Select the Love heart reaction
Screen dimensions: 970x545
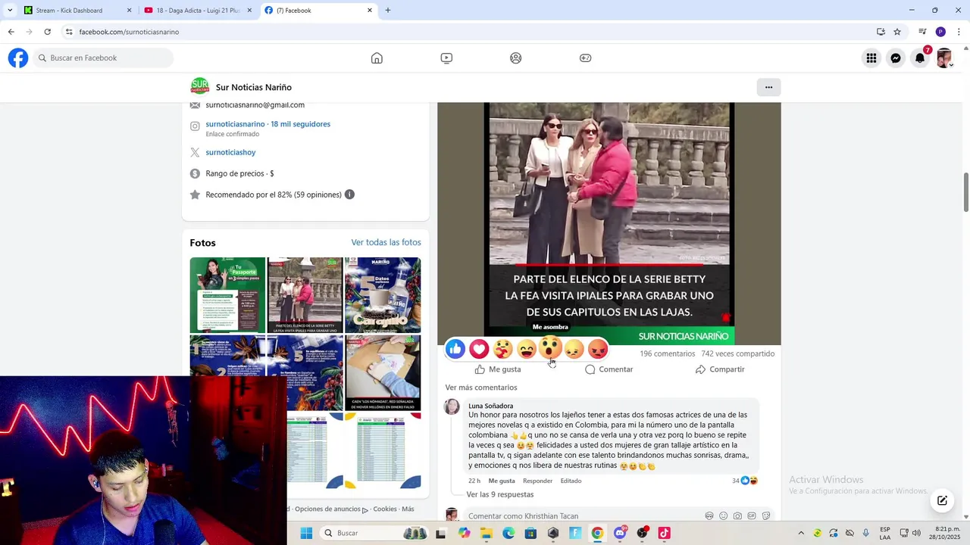pyautogui.click(x=479, y=348)
